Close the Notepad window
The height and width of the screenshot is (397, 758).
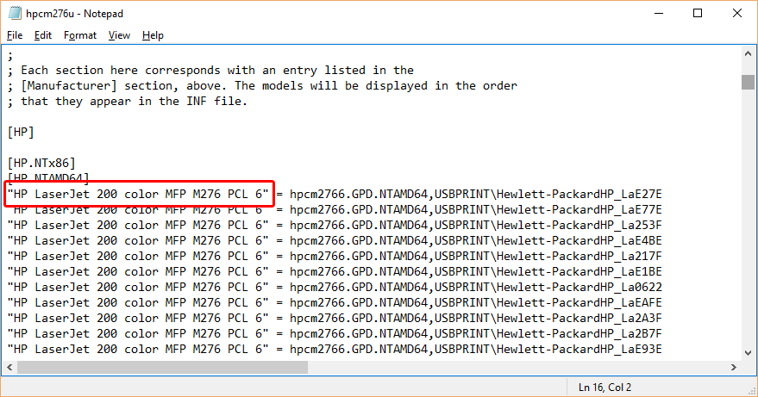(x=736, y=13)
